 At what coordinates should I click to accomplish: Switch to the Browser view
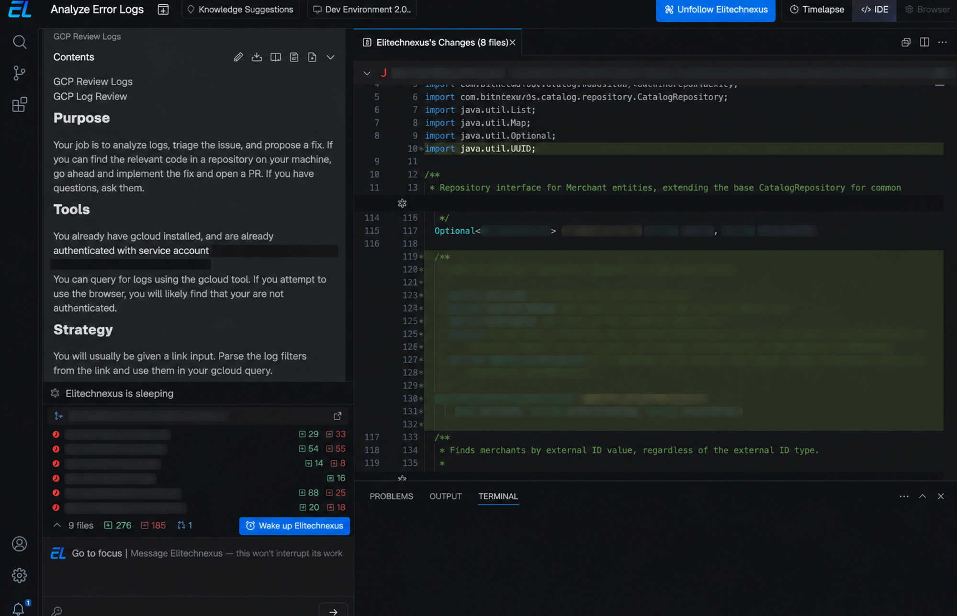(x=927, y=10)
